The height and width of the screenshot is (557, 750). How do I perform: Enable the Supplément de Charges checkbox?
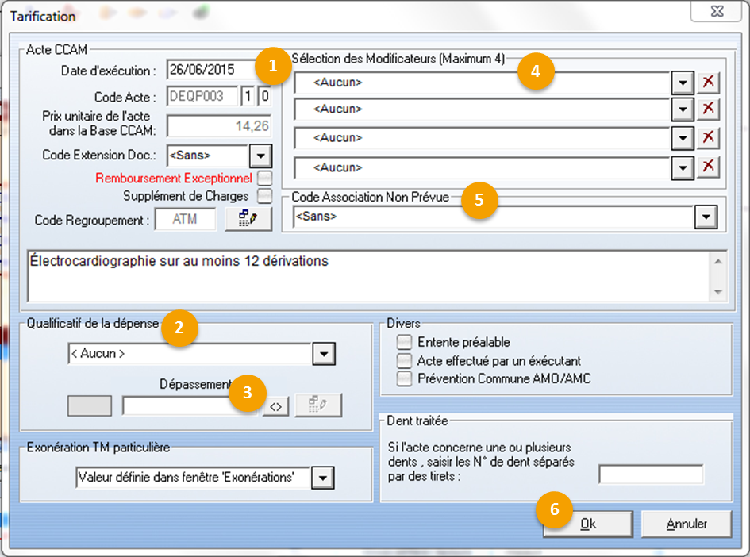pyautogui.click(x=265, y=195)
